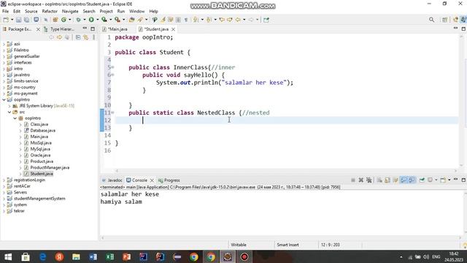Toggle Word Wrap in Console toolbar
The height and width of the screenshot is (263, 467).
pyautogui.click(x=395, y=180)
